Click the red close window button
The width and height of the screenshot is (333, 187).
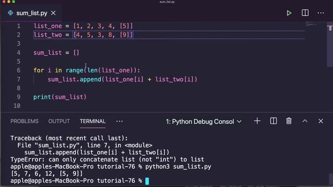[4, 1]
